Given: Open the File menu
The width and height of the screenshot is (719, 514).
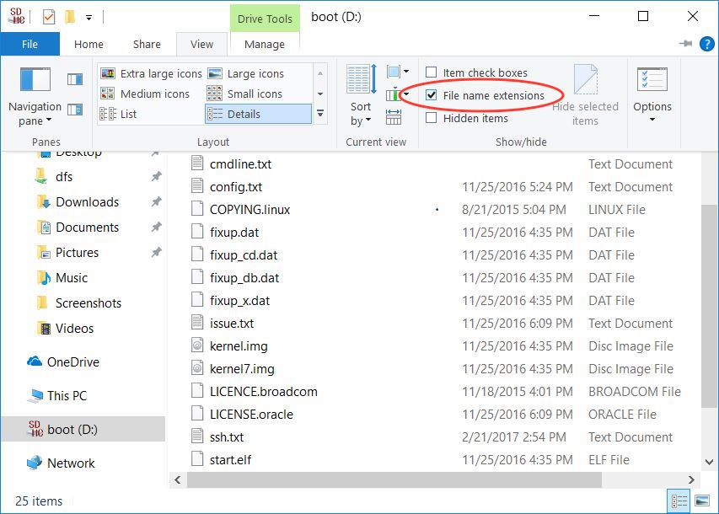Looking at the screenshot, I should coord(30,45).
